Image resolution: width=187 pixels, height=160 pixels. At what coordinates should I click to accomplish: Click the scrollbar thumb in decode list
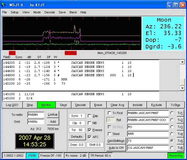pos(182,82)
